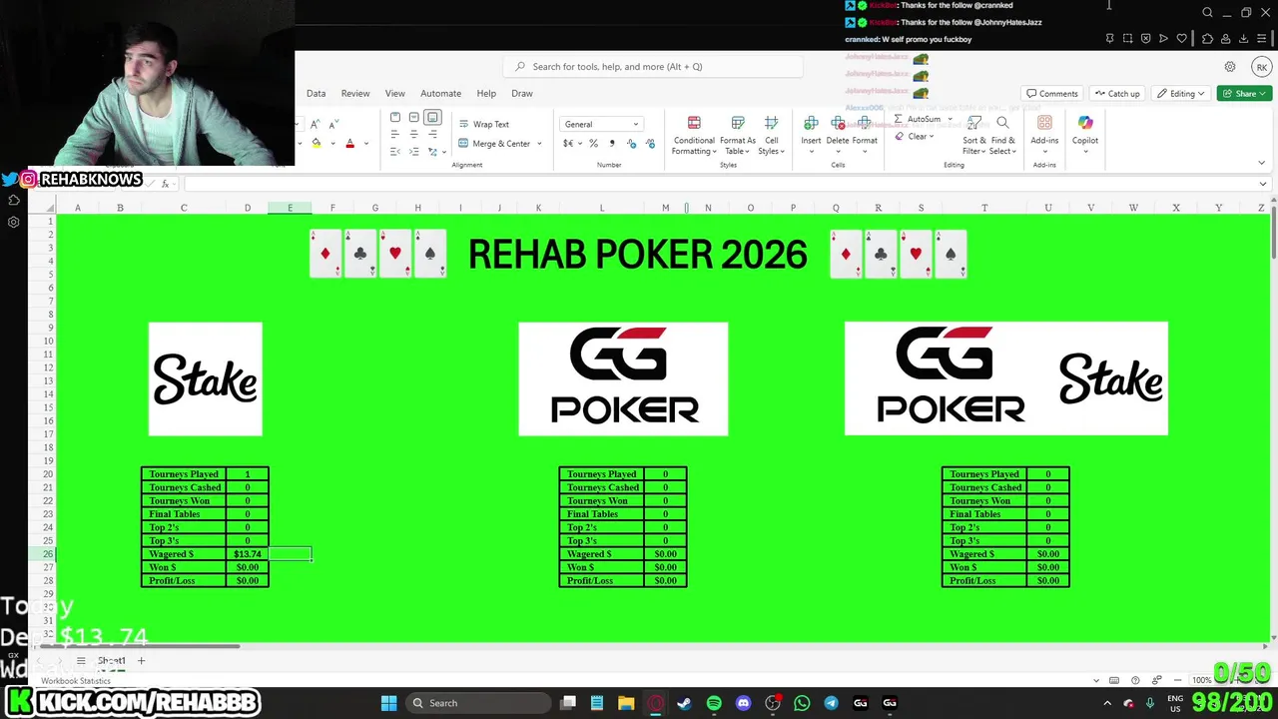
Task: Expand Merge & Center options arrow
Action: [539, 144]
